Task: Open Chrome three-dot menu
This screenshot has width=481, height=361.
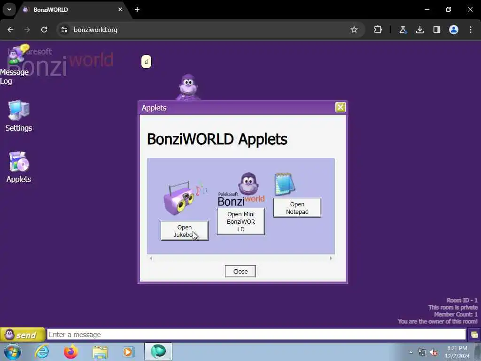Action: 471,30
